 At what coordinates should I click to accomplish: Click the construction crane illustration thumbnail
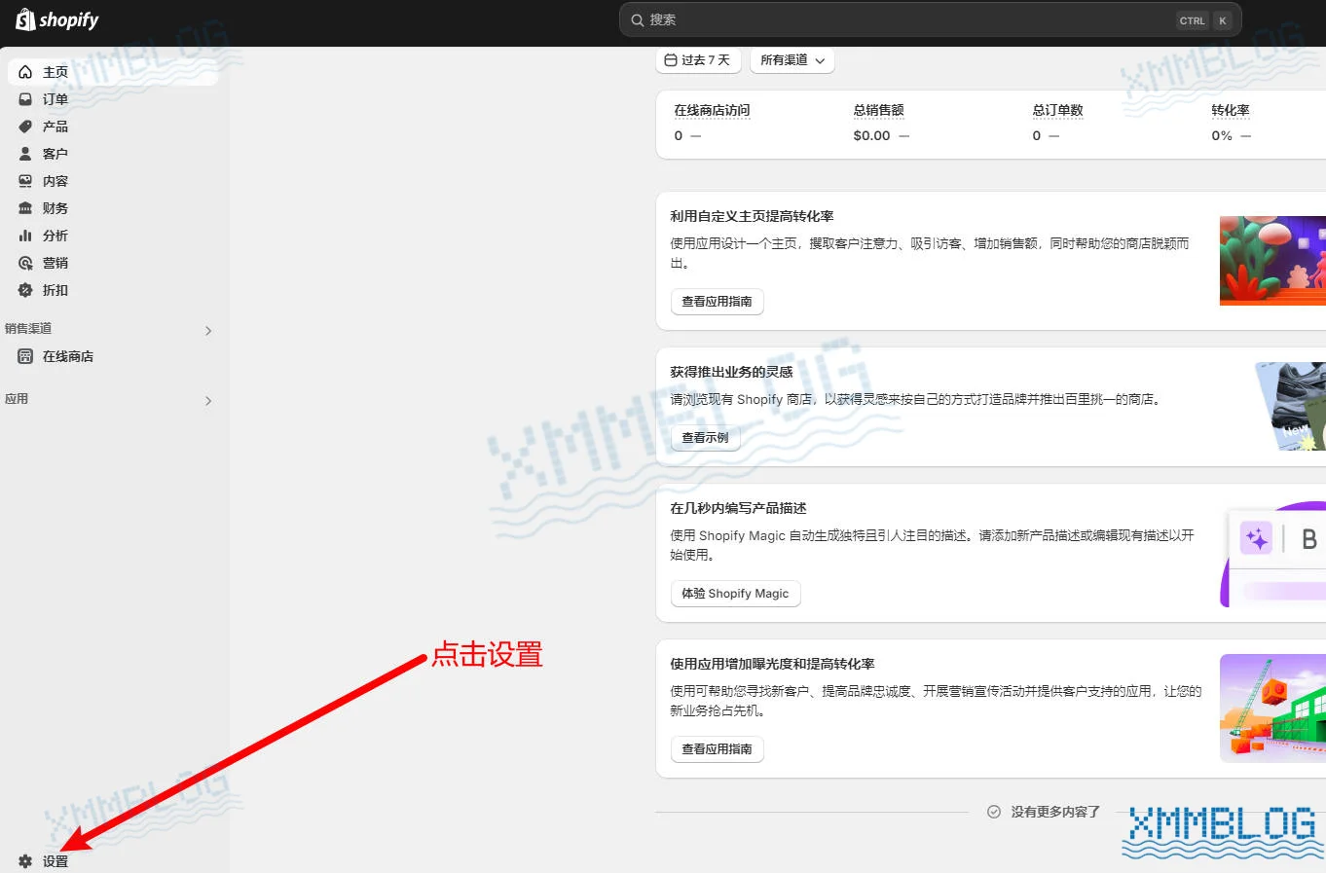tap(1272, 708)
